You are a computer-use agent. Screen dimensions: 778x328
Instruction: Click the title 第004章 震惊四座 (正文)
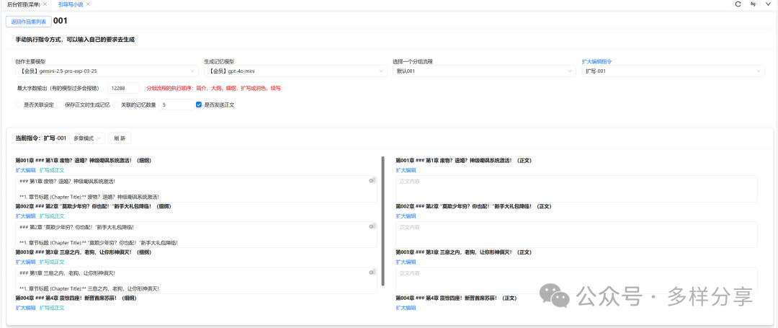[x=457, y=298]
